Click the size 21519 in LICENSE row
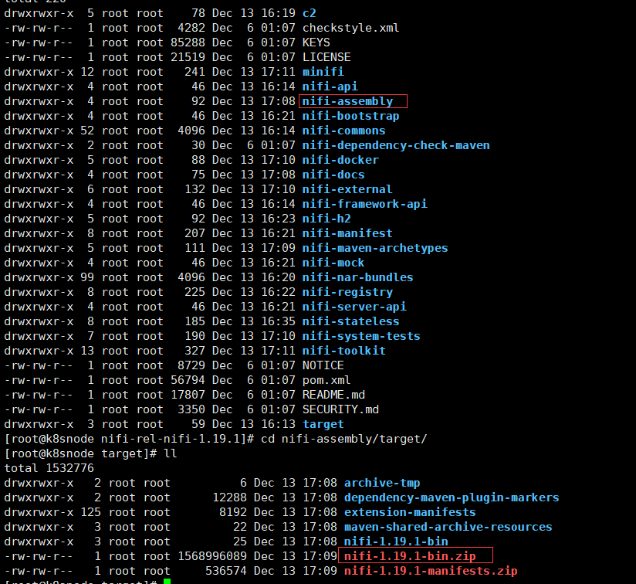Screen dimensions: 636x584 click(188, 57)
